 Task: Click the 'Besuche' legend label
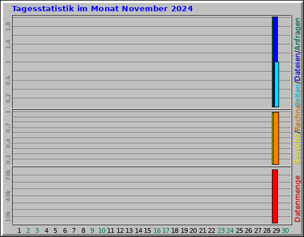(297, 148)
